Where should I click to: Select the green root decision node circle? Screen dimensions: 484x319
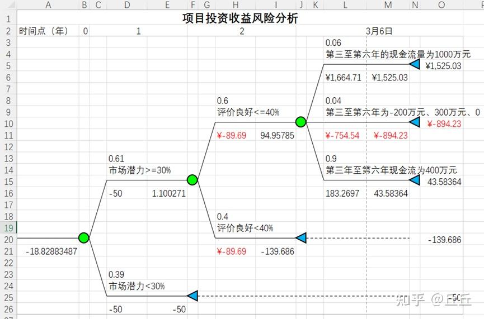83,237
